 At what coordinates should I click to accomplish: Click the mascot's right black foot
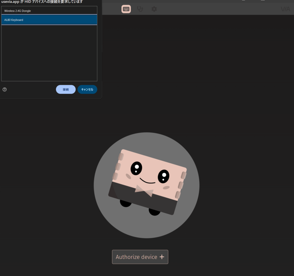point(154,212)
